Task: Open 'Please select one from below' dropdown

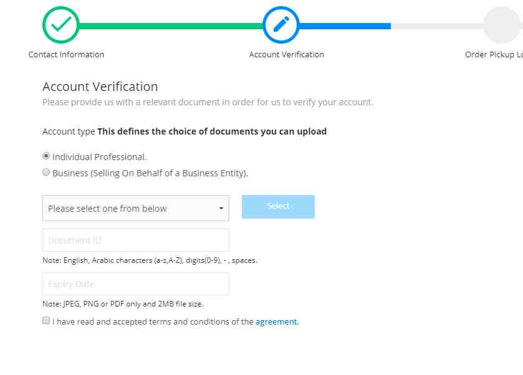Action: point(135,209)
